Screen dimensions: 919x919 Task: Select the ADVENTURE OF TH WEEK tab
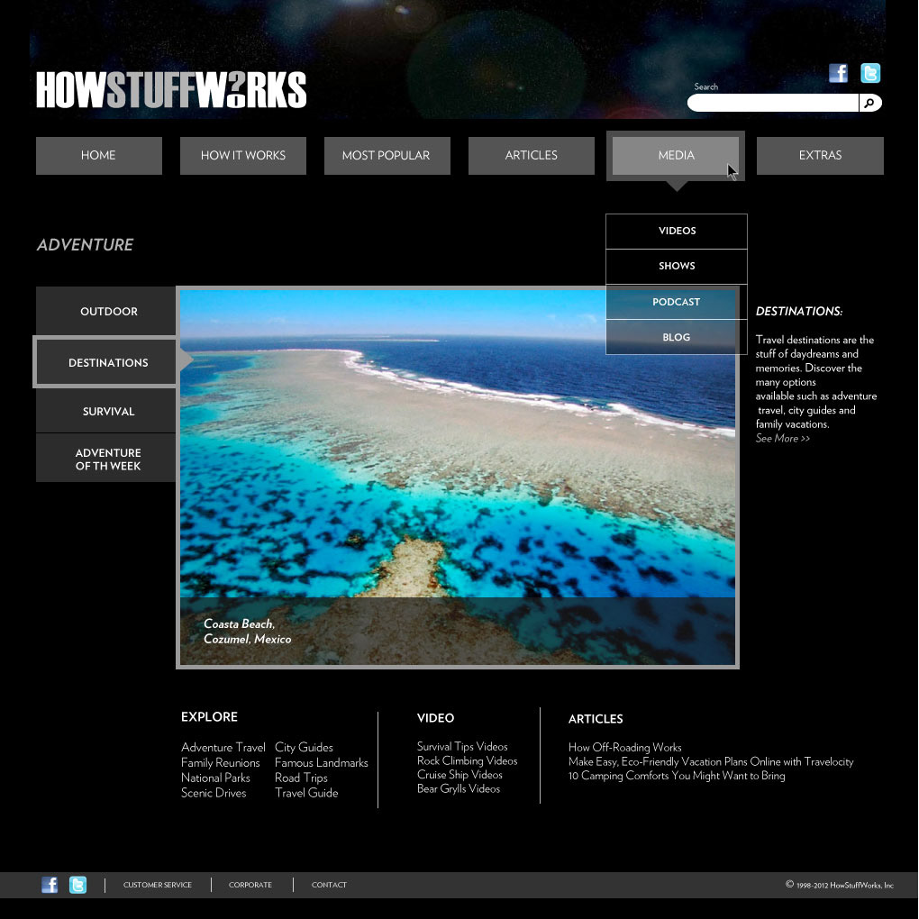(106, 459)
